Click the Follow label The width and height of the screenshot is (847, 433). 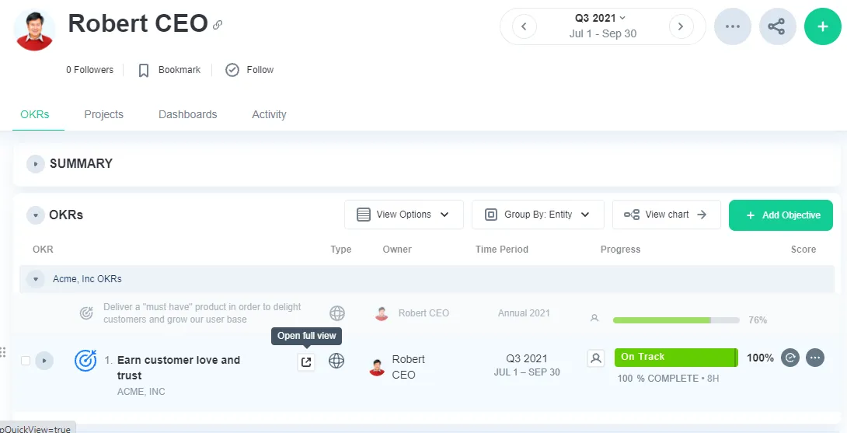click(260, 70)
